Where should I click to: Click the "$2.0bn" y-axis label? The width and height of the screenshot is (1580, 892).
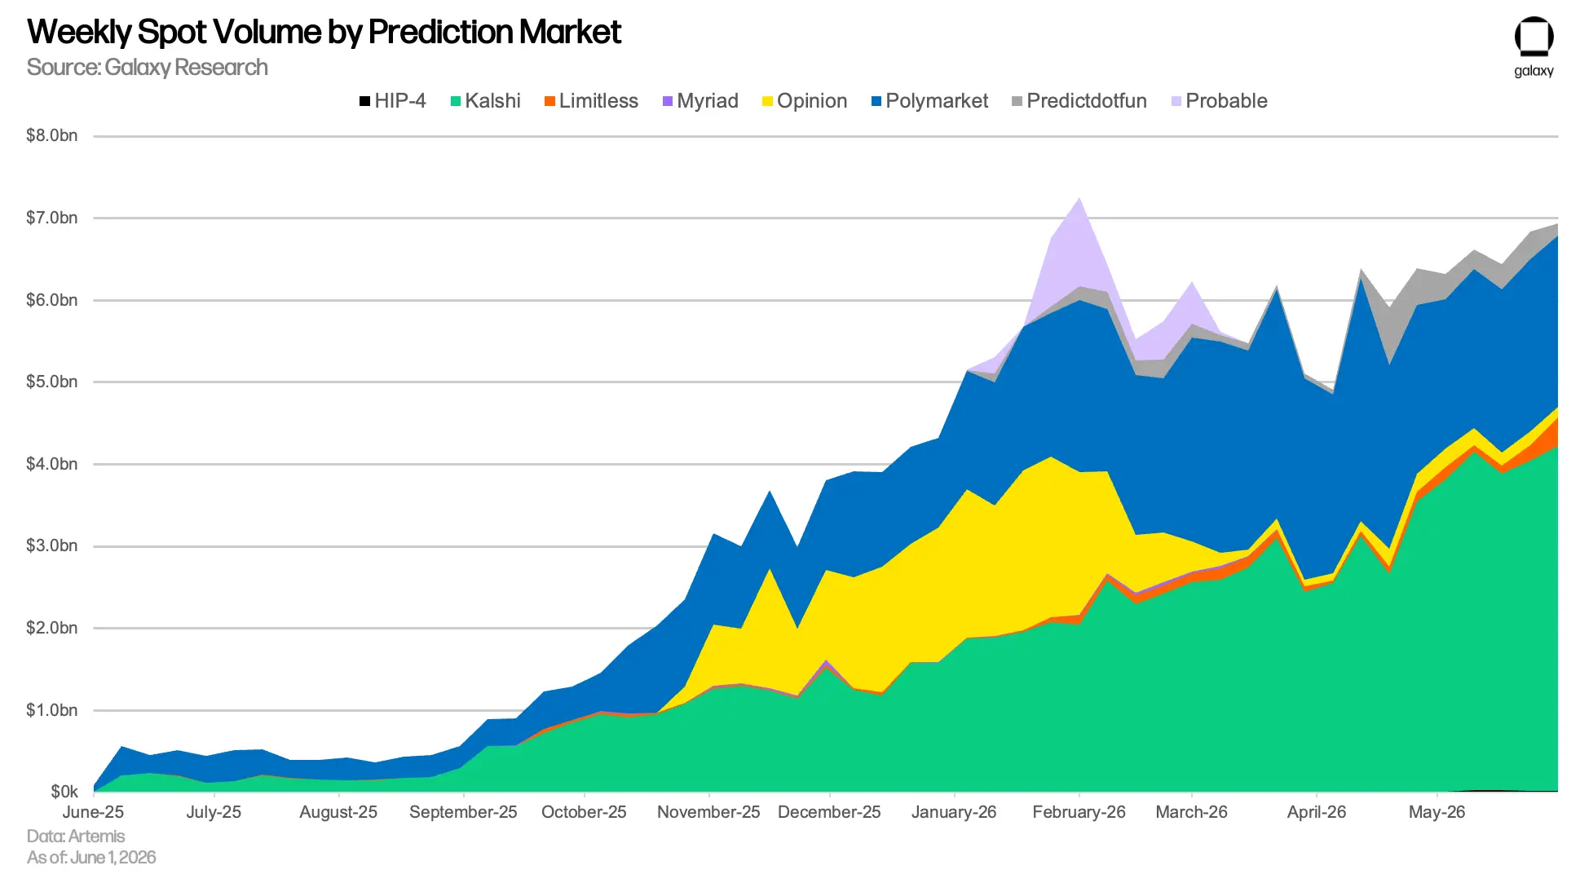52,628
